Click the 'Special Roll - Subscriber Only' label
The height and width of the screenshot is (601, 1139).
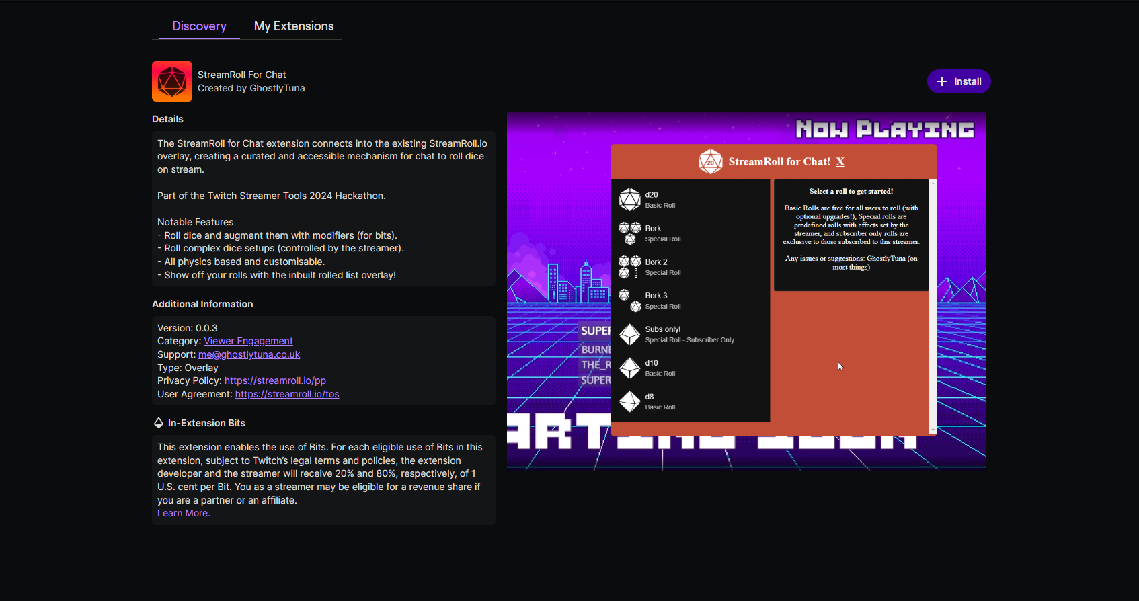(690, 340)
